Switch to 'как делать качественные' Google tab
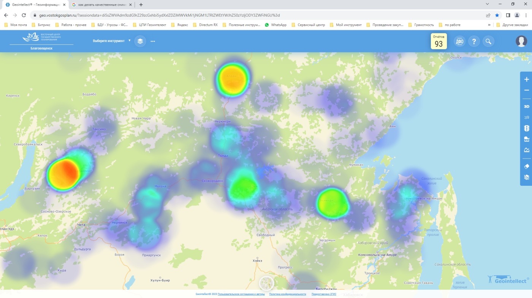The height and width of the screenshot is (298, 532). [102, 5]
